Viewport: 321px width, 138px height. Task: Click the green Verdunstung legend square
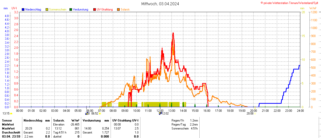point(71,9)
